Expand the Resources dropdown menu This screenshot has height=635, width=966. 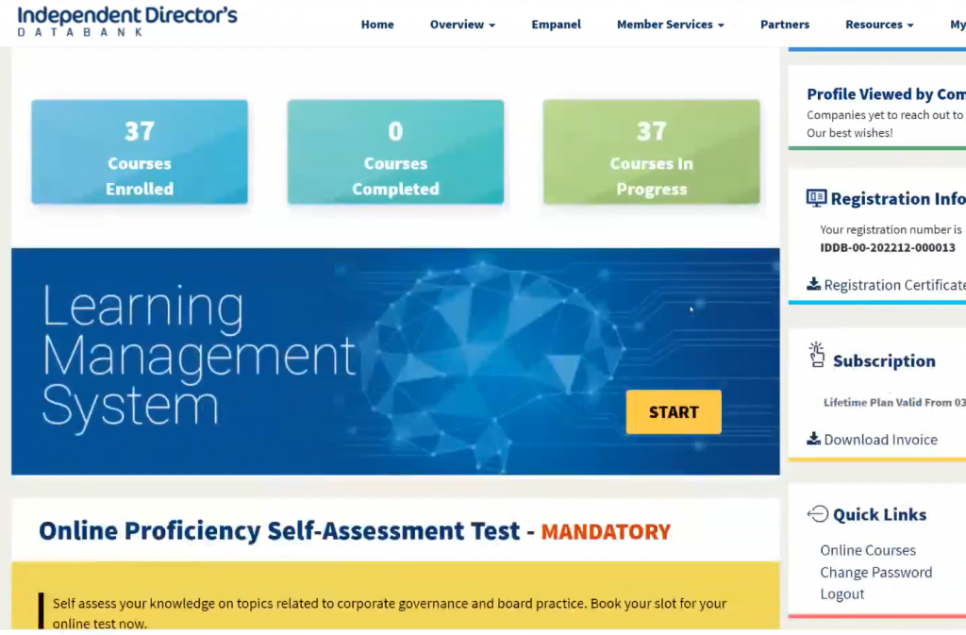pos(879,25)
